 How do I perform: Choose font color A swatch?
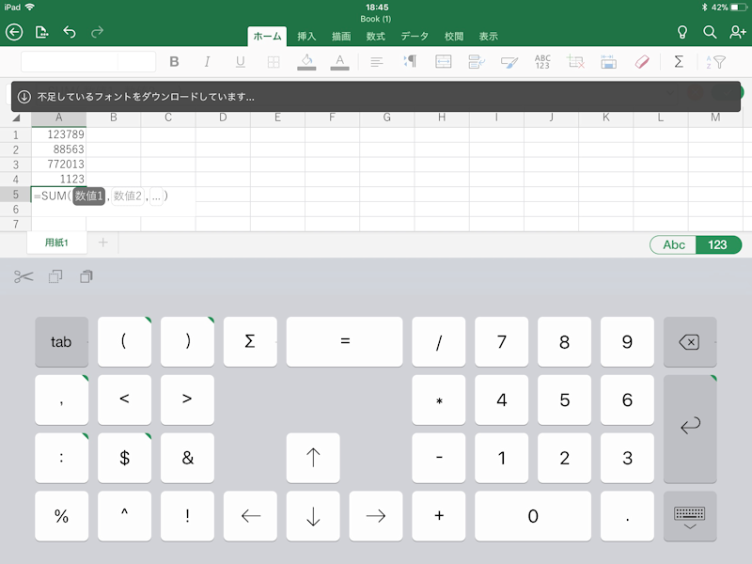click(339, 62)
